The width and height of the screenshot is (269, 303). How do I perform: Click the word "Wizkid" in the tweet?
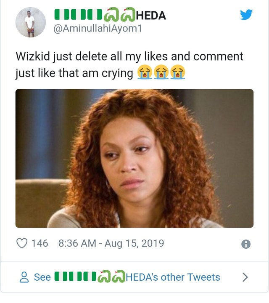[x=34, y=56]
